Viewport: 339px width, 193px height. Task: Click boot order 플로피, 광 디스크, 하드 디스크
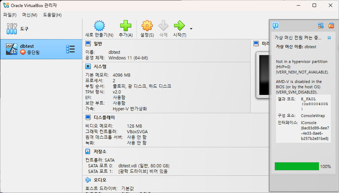tap(142, 86)
